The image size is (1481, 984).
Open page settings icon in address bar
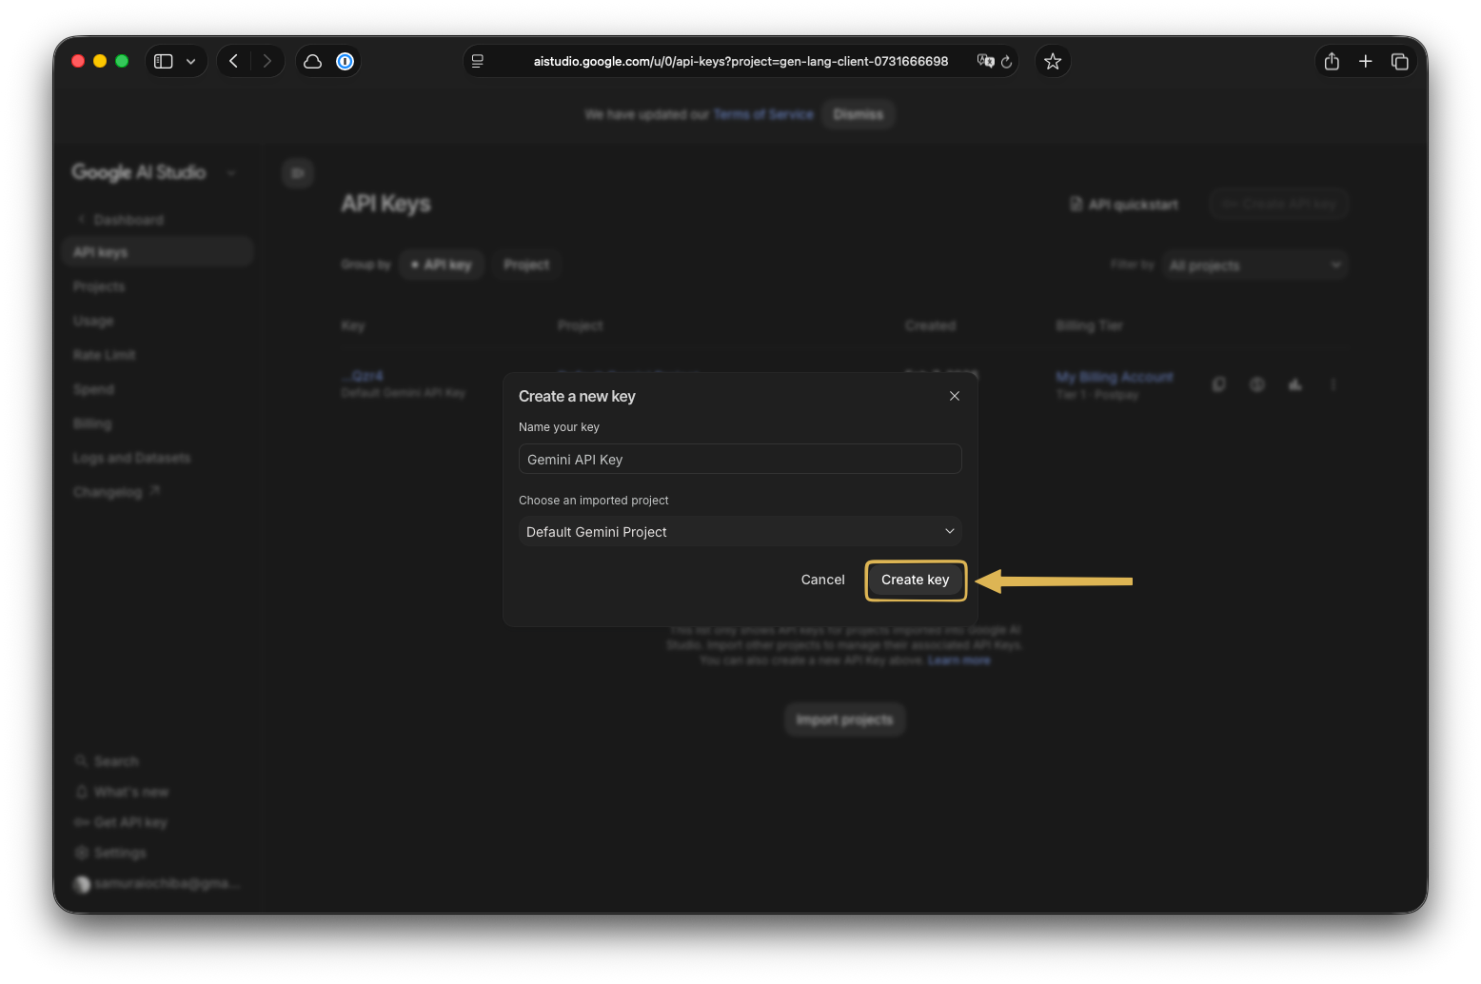(x=478, y=61)
